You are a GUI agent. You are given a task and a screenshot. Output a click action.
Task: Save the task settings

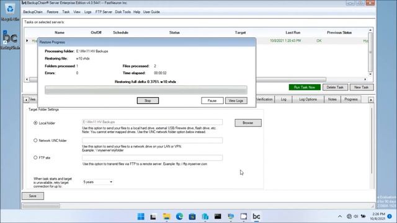point(33,196)
